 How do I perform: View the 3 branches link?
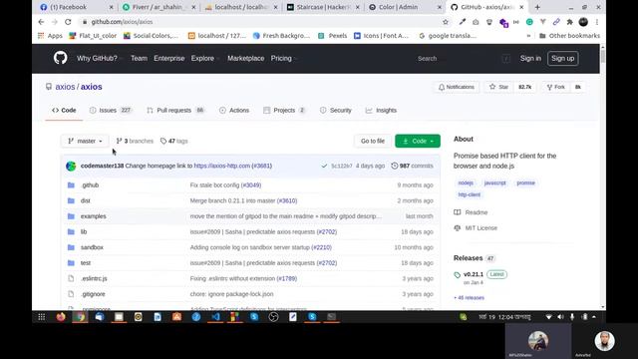135,141
